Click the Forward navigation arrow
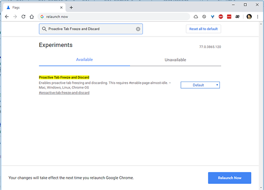Image resolution: width=264 pixels, height=190 pixels. click(x=15, y=17)
